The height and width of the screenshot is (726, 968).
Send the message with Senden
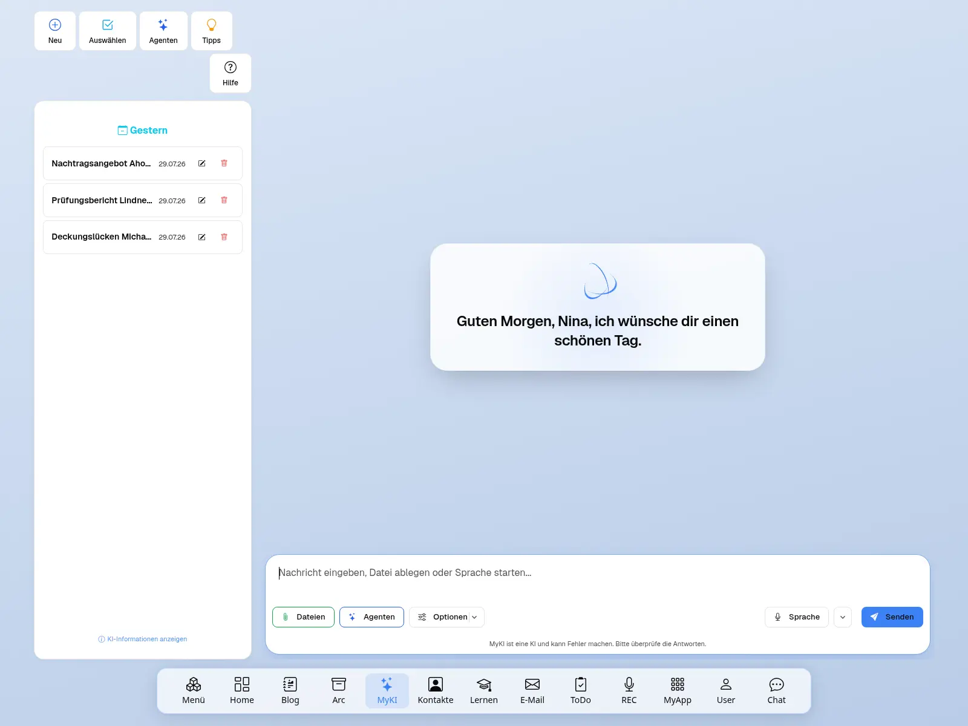pyautogui.click(x=892, y=617)
